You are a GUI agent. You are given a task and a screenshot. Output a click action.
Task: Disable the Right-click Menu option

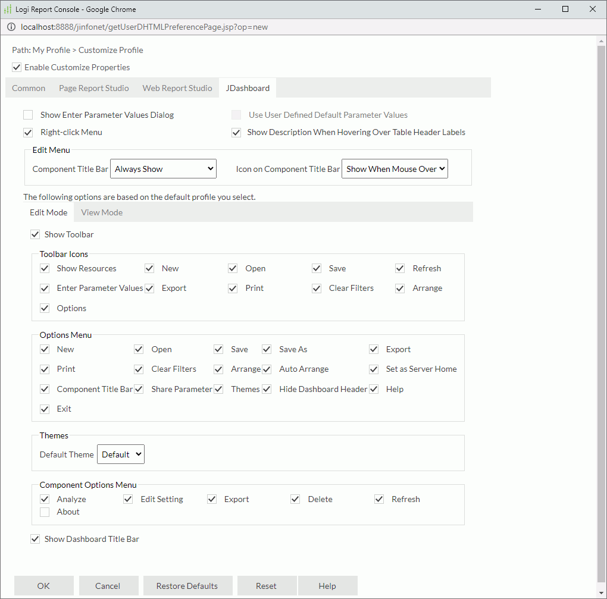coord(27,132)
